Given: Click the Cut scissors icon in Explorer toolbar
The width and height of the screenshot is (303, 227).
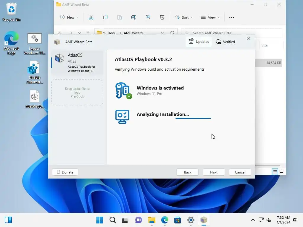Looking at the screenshot, I should click(x=91, y=17).
